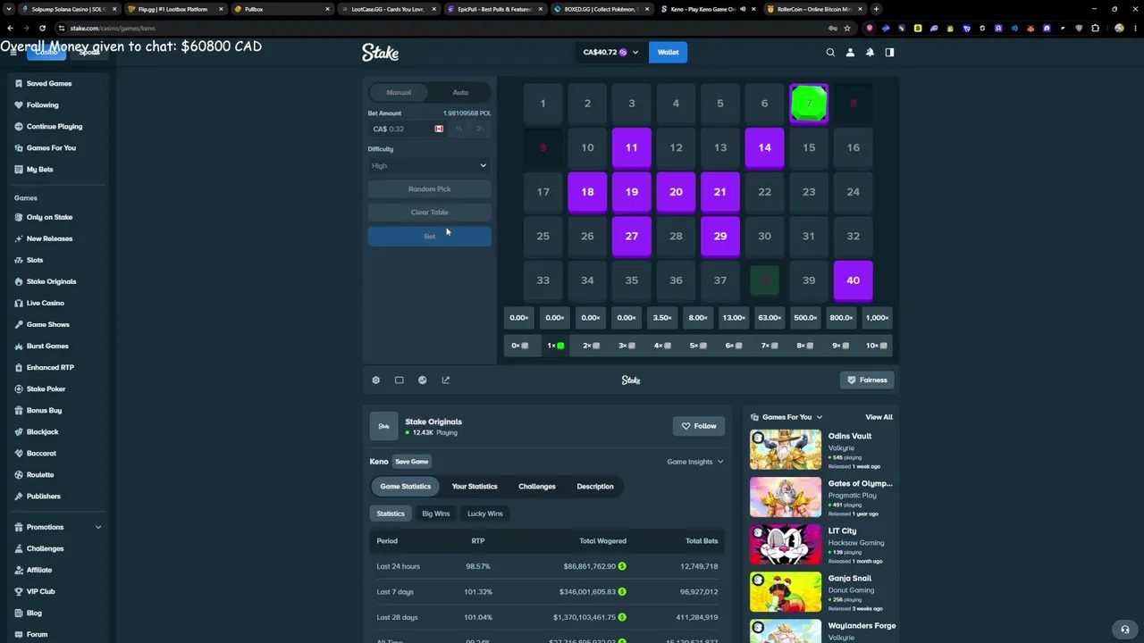Viewport: 1144px width, 643px height.
Task: Click the Following sidebar icon
Action: click(x=18, y=104)
